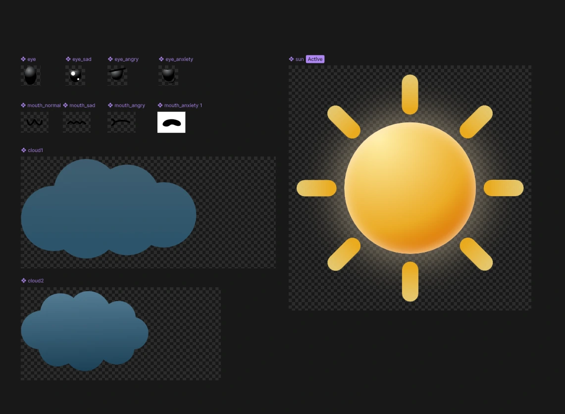Select the eye_sad component thumbnail

(x=75, y=75)
